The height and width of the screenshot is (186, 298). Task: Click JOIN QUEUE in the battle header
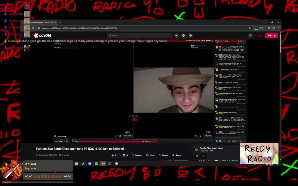point(206,41)
